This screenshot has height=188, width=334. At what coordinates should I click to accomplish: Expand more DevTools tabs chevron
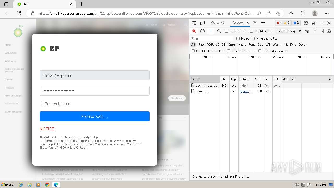[x=255, y=23]
